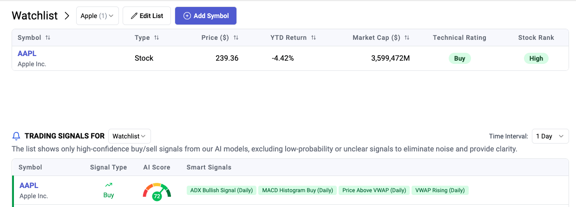Select the MACD Histogram Buy (Daily) tag

[x=297, y=190]
